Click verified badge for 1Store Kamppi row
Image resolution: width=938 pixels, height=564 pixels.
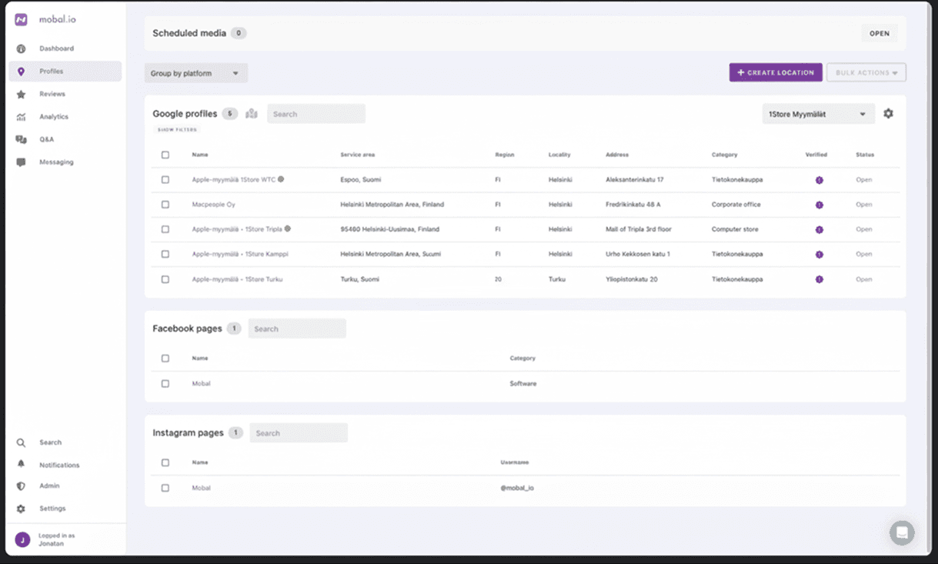[819, 255]
